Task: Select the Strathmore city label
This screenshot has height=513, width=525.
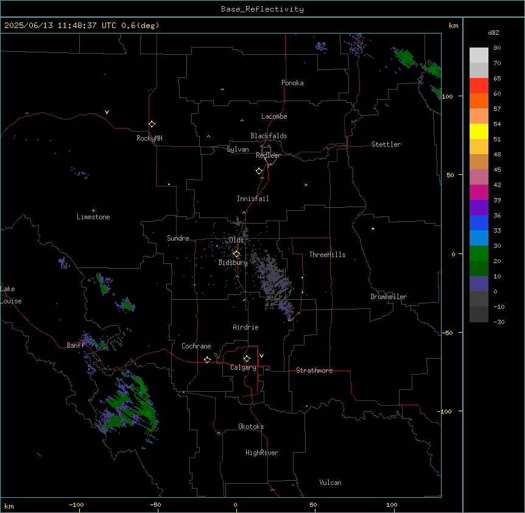Action: pyautogui.click(x=314, y=370)
